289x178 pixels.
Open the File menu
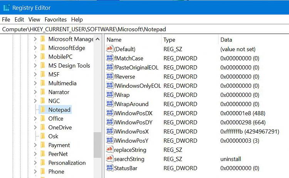click(x=6, y=20)
